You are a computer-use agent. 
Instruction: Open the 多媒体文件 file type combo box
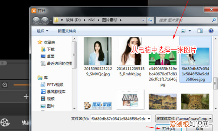(184, 119)
